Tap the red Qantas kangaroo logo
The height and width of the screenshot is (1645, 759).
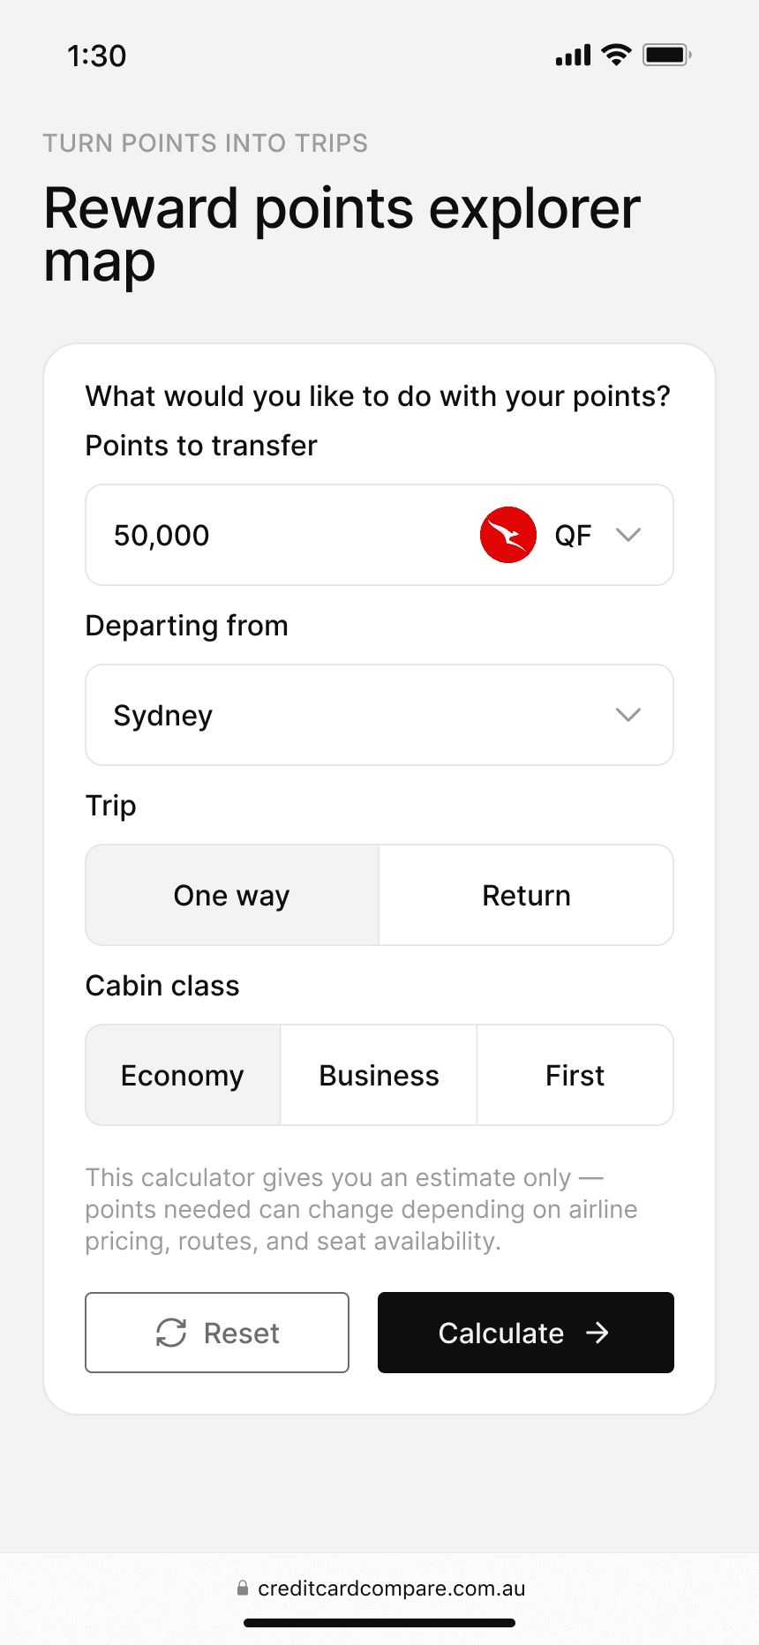click(x=507, y=535)
